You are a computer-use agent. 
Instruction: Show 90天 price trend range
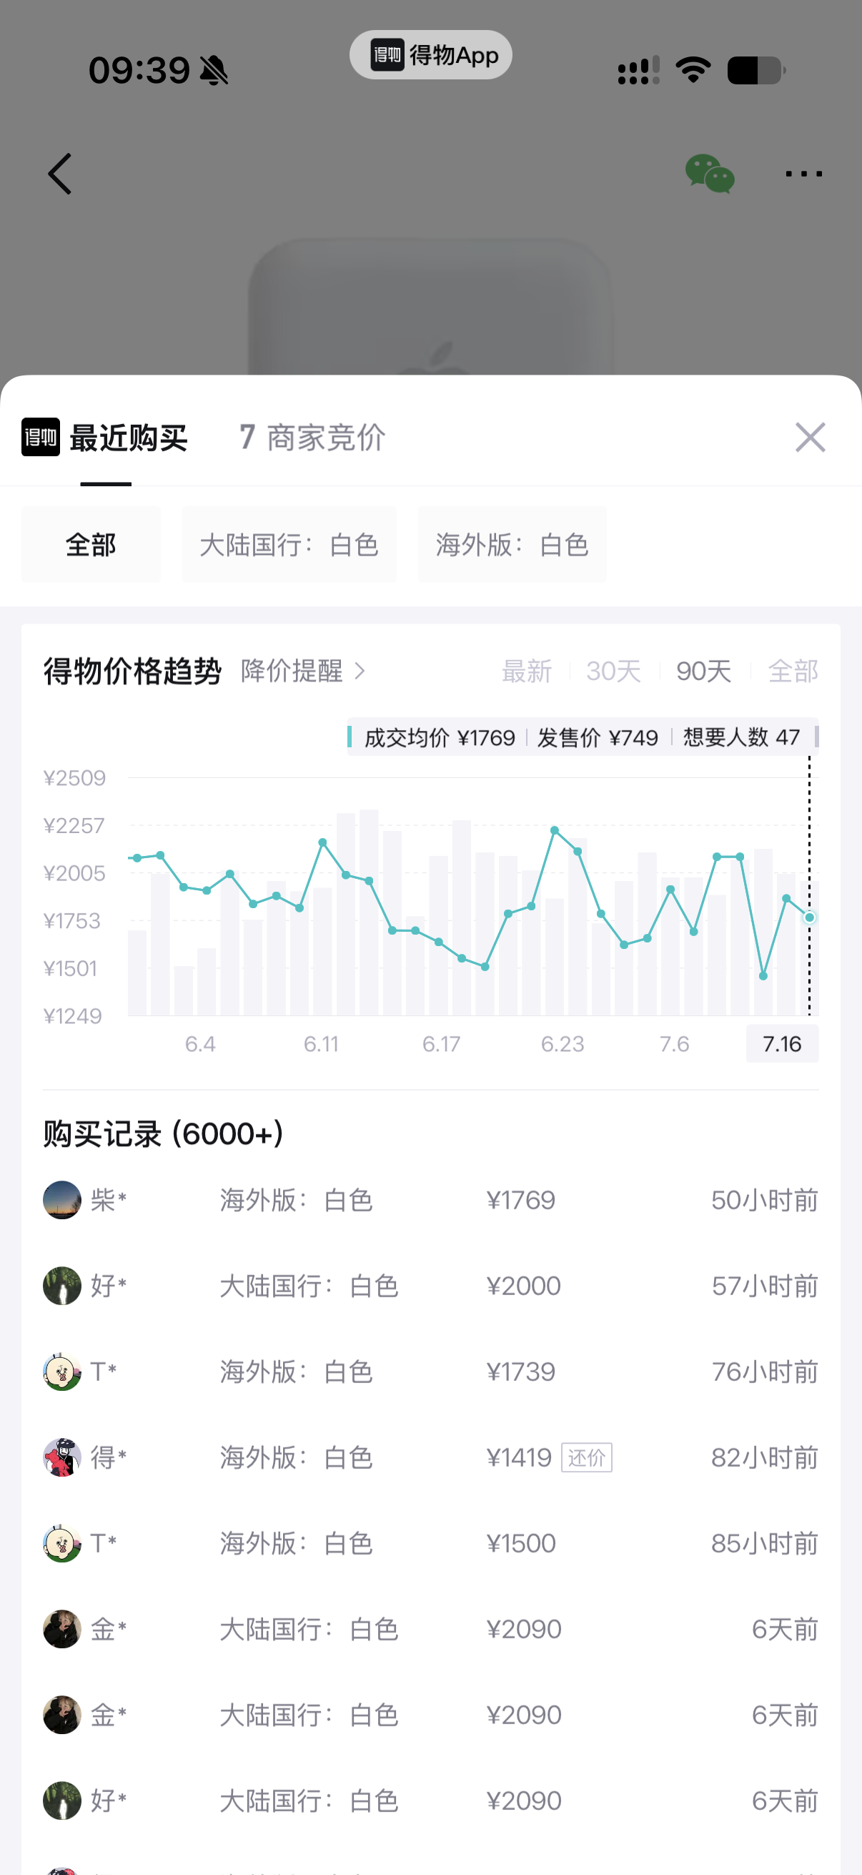click(703, 671)
